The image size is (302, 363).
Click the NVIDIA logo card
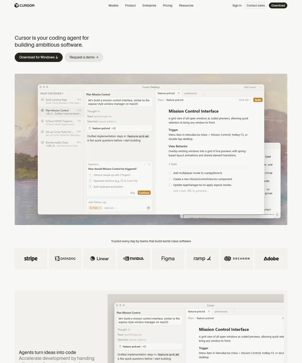[x=134, y=259]
